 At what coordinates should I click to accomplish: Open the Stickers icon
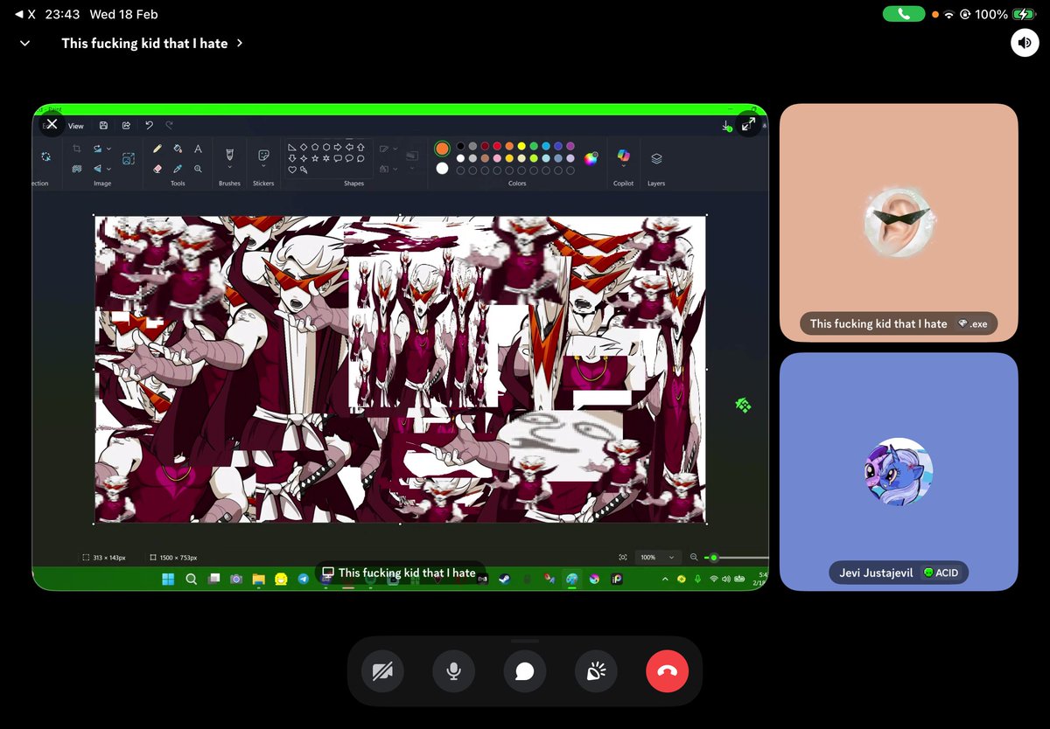click(263, 155)
